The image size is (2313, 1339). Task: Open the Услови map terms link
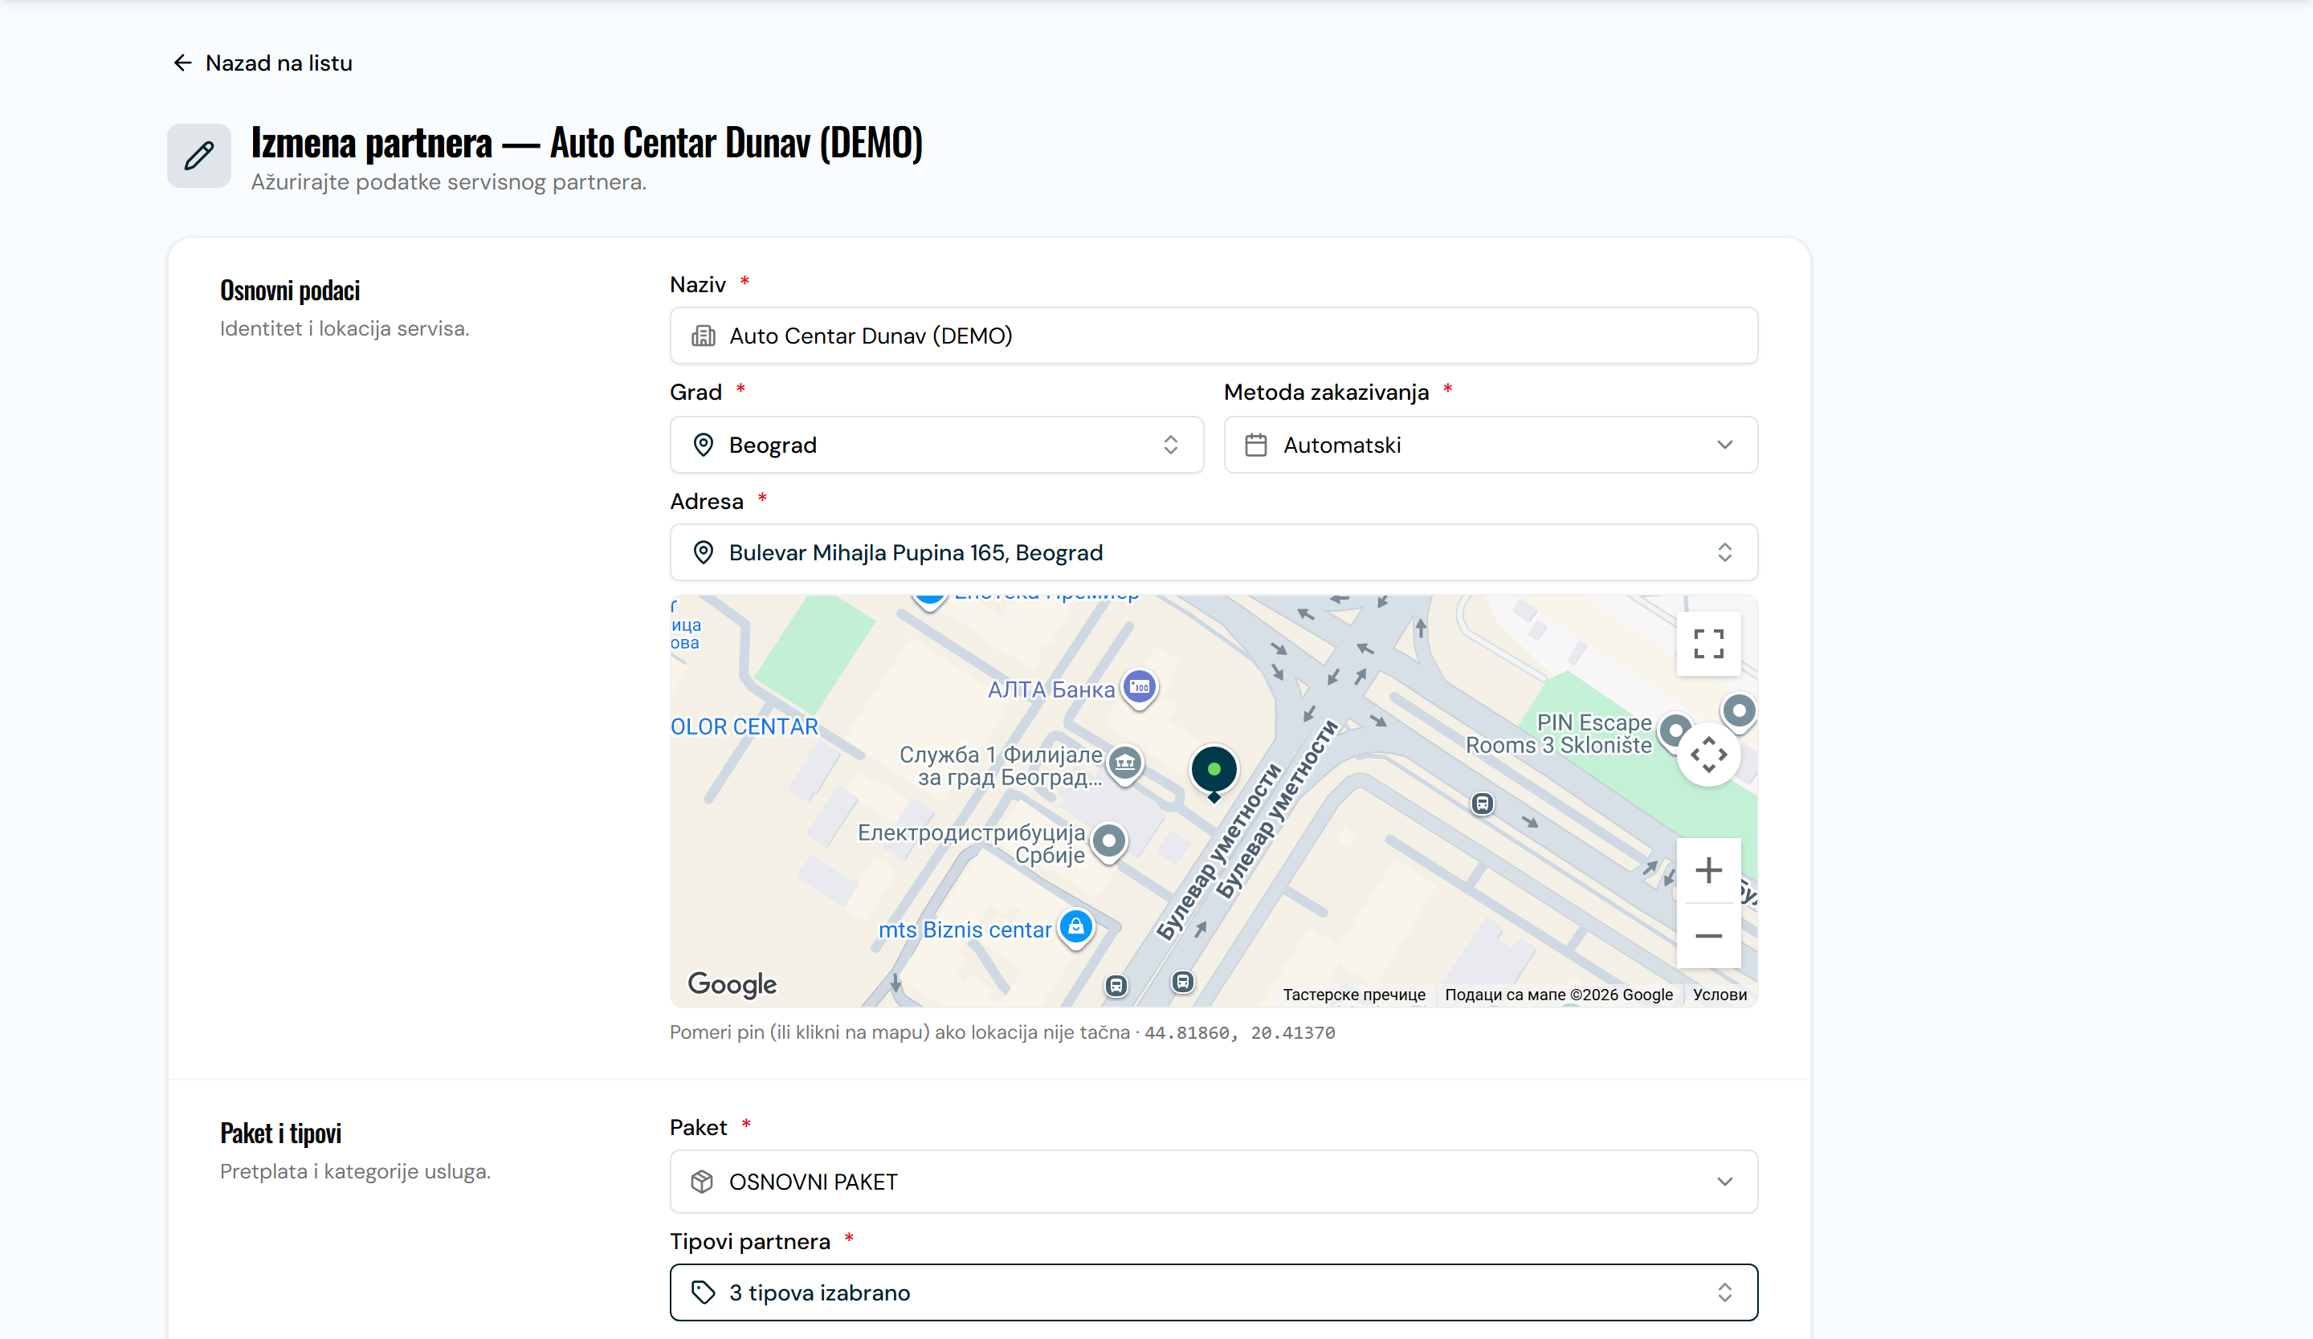click(1719, 994)
